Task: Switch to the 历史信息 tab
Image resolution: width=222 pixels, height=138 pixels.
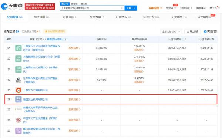Action: (x=179, y=17)
